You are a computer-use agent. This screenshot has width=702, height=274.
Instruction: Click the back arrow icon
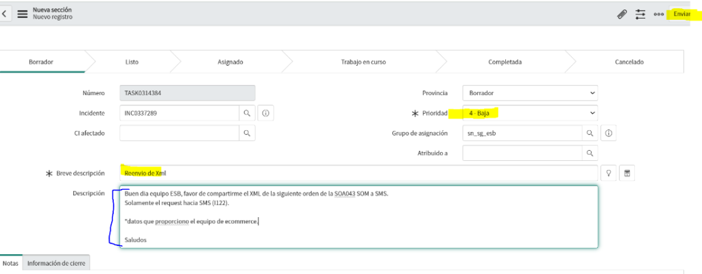click(x=5, y=14)
